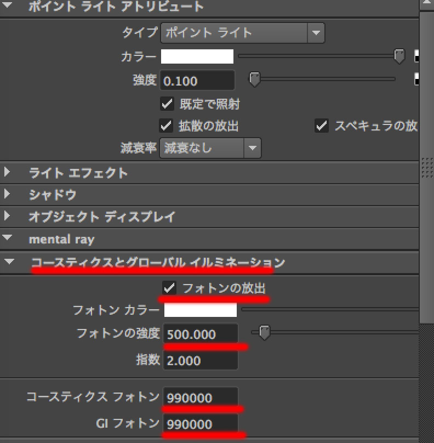Click the タイプ label text

[x=140, y=33]
